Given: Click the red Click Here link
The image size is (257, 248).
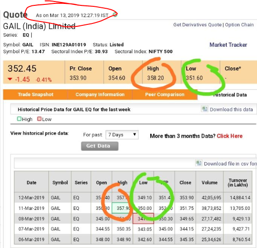Looking at the screenshot, I should (230, 136).
